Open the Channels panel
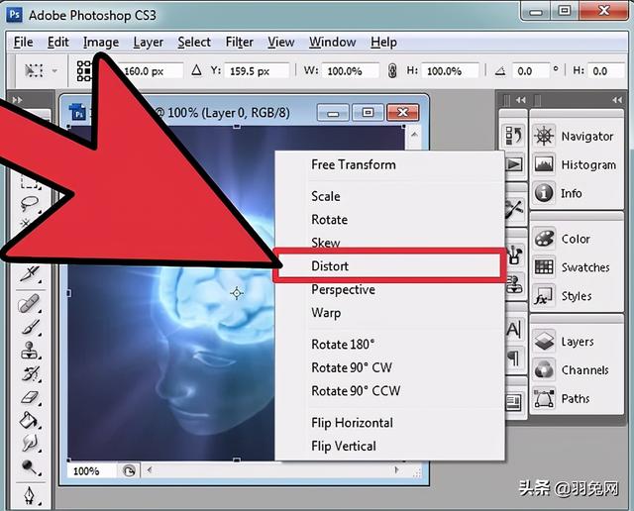634x511 pixels. tap(575, 370)
